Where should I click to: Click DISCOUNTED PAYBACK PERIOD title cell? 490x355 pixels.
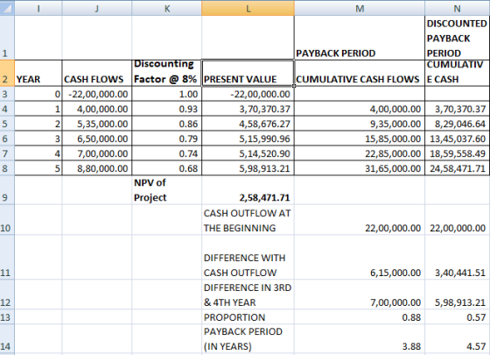pos(457,38)
